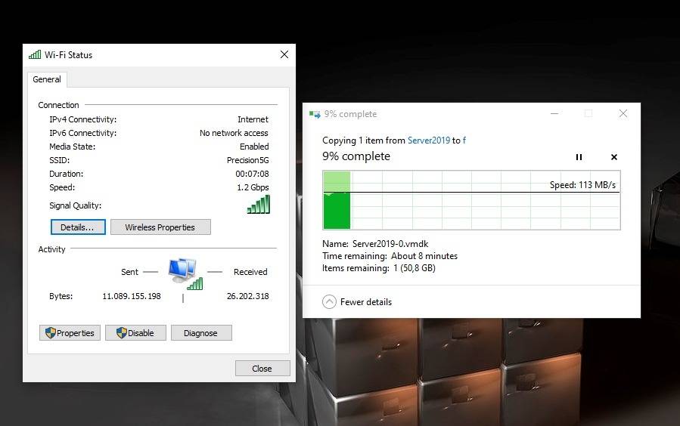Click the Speed: 113 MB/s label
The width and height of the screenshot is (680, 426).
point(583,185)
